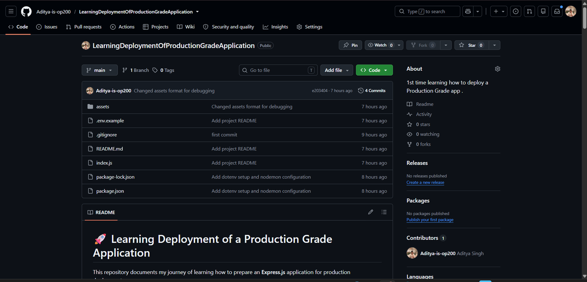The image size is (587, 282).
Task: Open the Projects tab
Action: coord(156,27)
